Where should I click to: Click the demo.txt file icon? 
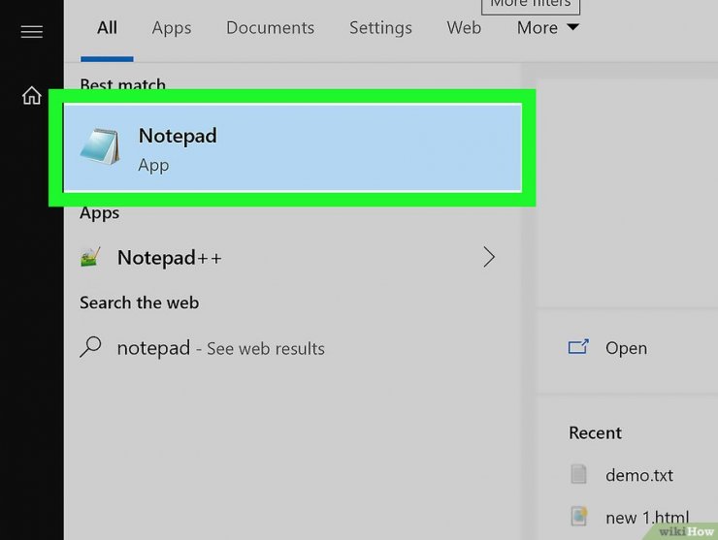tap(578, 474)
